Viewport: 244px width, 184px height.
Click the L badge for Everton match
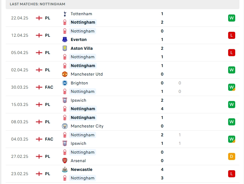point(232,35)
